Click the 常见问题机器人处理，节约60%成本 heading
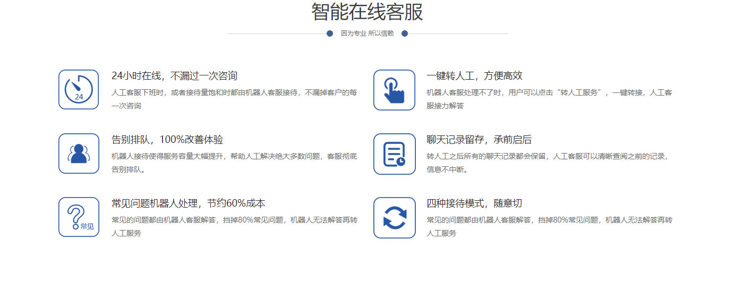The image size is (734, 307). 189,203
